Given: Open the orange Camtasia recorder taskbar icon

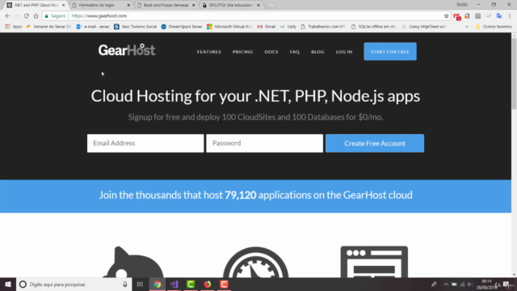Looking at the screenshot, I should point(224,285).
